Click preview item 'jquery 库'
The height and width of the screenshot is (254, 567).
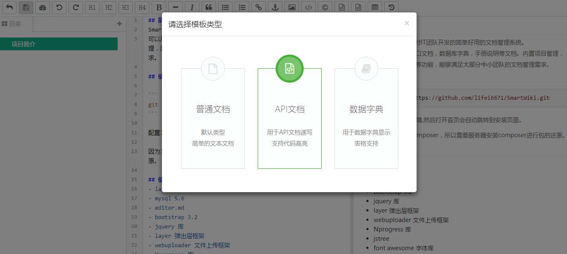[386, 201]
